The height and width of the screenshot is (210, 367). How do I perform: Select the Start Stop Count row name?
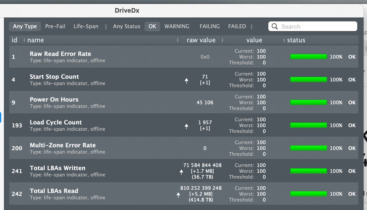(54, 77)
